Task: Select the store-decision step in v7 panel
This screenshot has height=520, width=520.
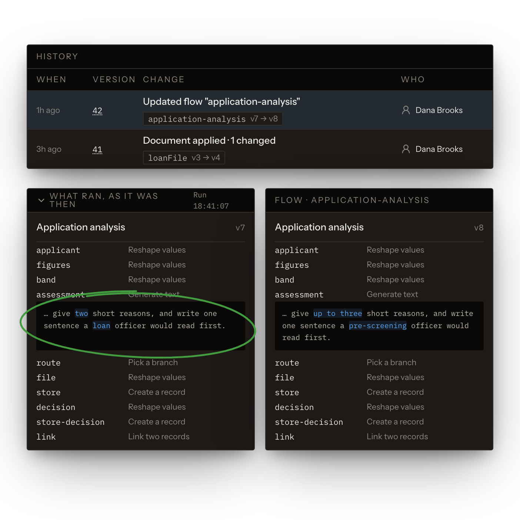Action: click(x=141, y=422)
